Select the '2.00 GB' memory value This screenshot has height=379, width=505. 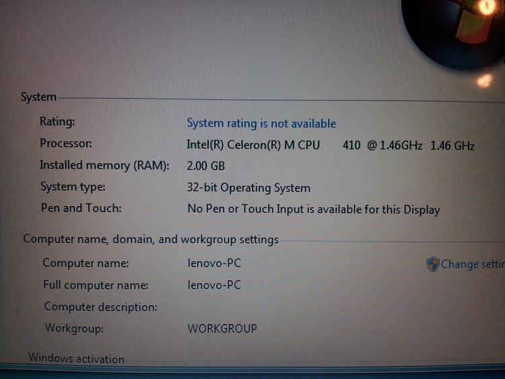click(x=206, y=166)
